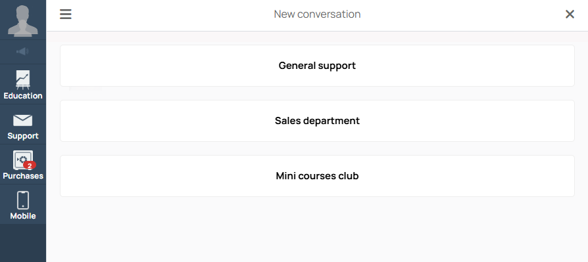Click the Support sidebar label

click(23, 136)
